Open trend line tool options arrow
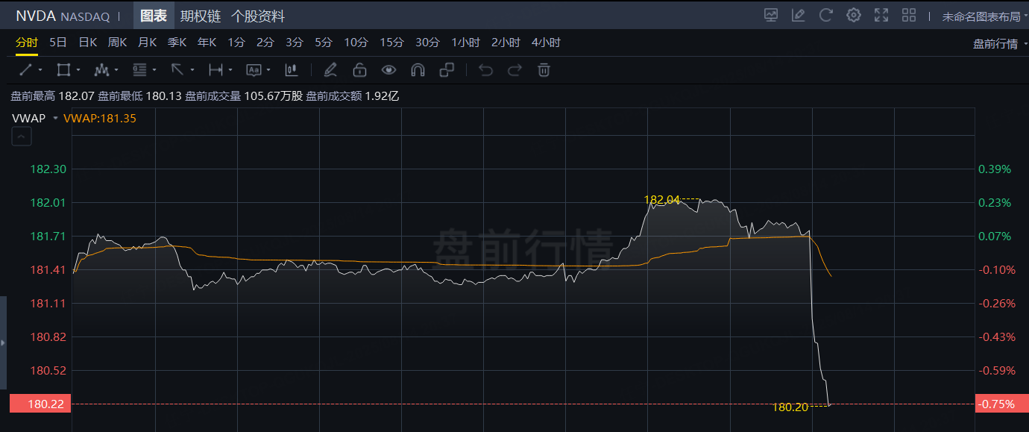This screenshot has height=432, width=1029. 40,70
